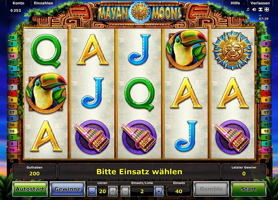Leave the game via Verlassen

click(260, 3)
